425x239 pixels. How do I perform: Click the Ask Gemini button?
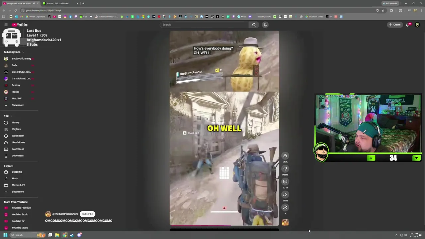390,3
